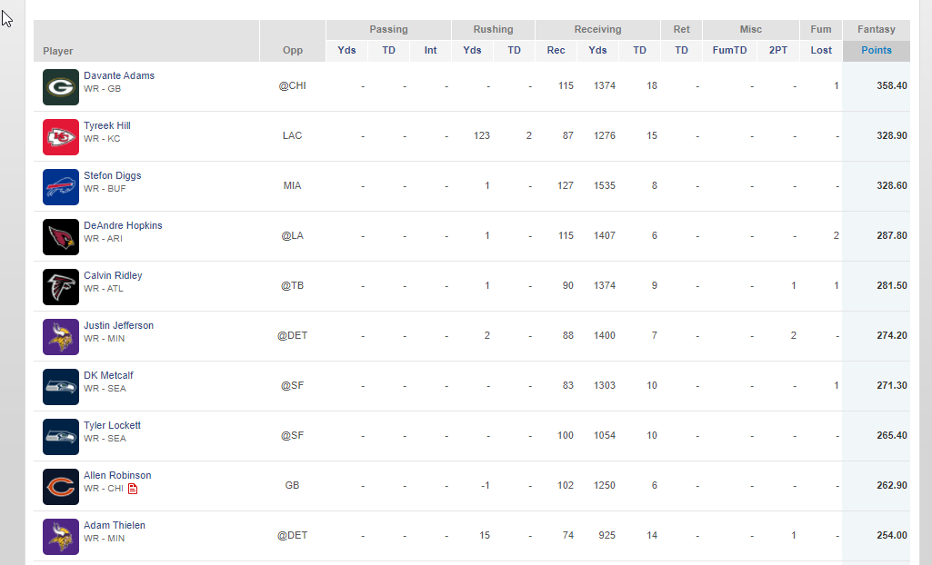Click the Kansas City Chiefs logo icon
The height and width of the screenshot is (565, 932).
[61, 137]
